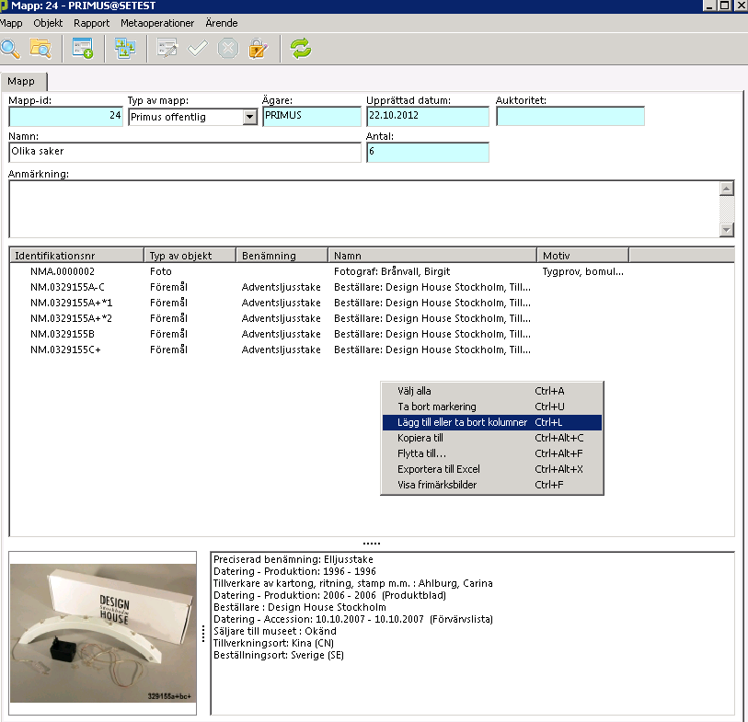
Task: Open the image thumbnails view icon
Action: 125,49
